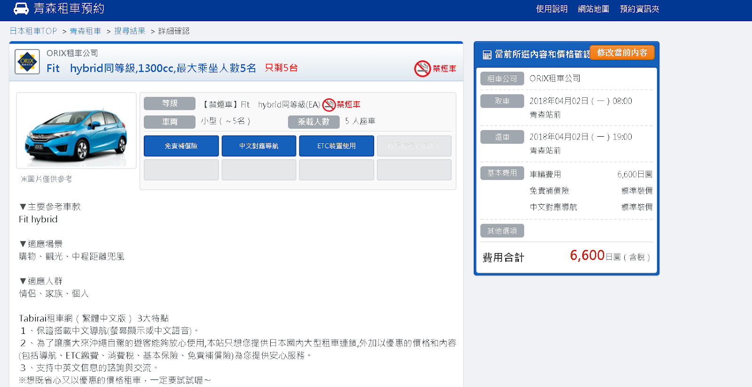
Task: Click the 費用合計 total label
Action: (x=503, y=257)
